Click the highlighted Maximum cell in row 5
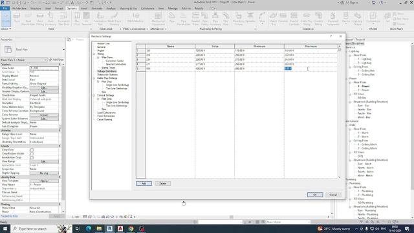Viewport: 414px width, 233px height. coord(310,69)
